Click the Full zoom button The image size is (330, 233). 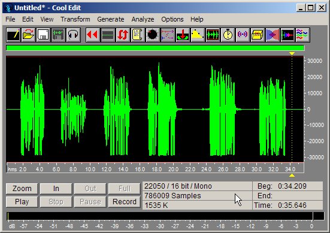click(125, 189)
